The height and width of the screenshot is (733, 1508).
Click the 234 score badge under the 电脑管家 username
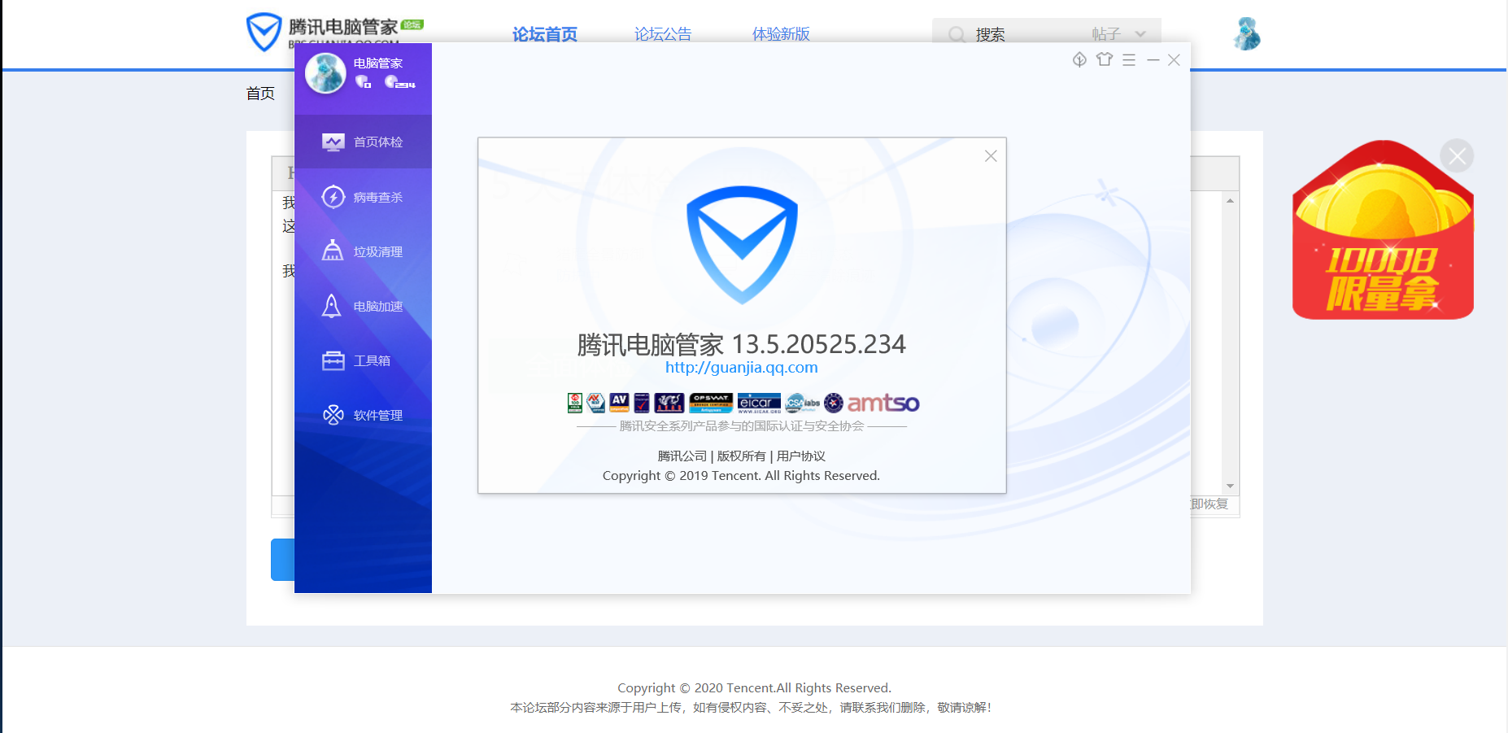(x=399, y=81)
